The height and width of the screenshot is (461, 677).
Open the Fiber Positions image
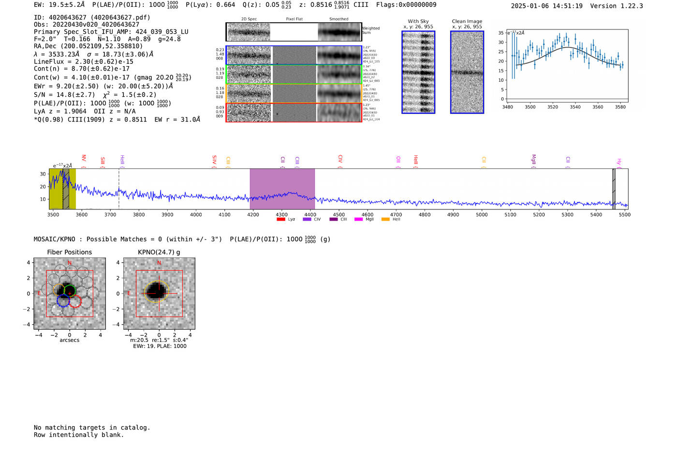click(x=70, y=294)
